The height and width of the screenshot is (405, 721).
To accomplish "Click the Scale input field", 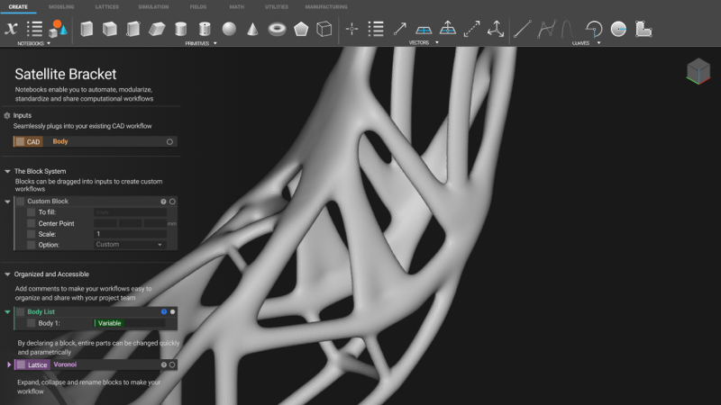I will (x=130, y=234).
